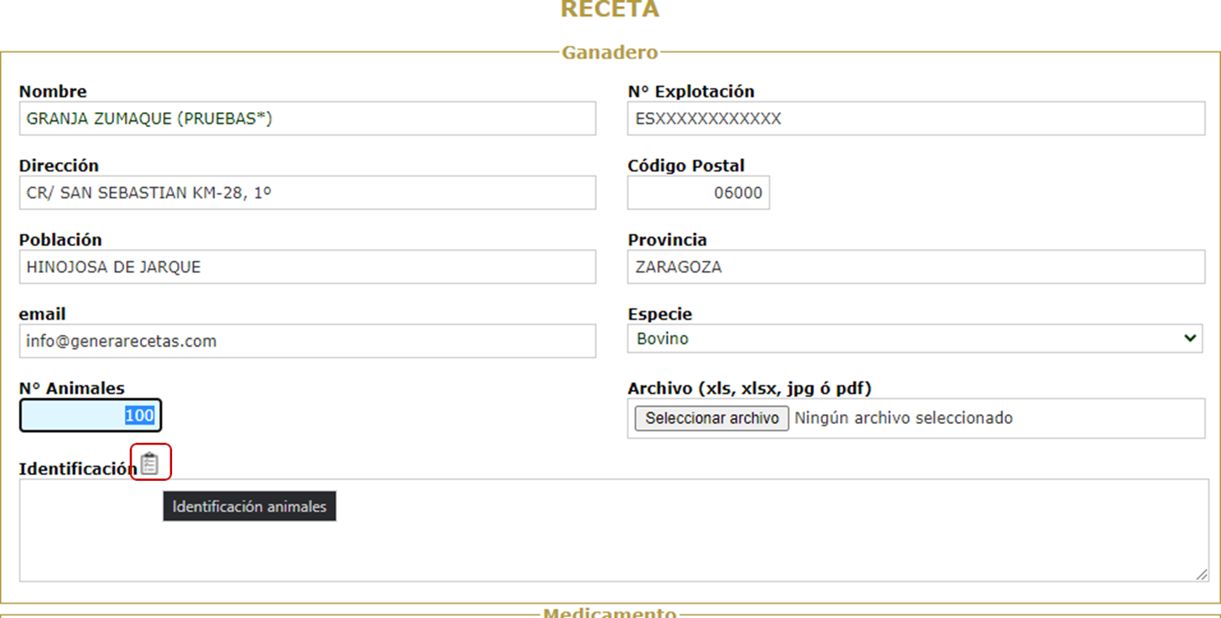Click 'Ningún archivo seleccionado' file status text
This screenshot has width=1221, height=618.
(903, 418)
